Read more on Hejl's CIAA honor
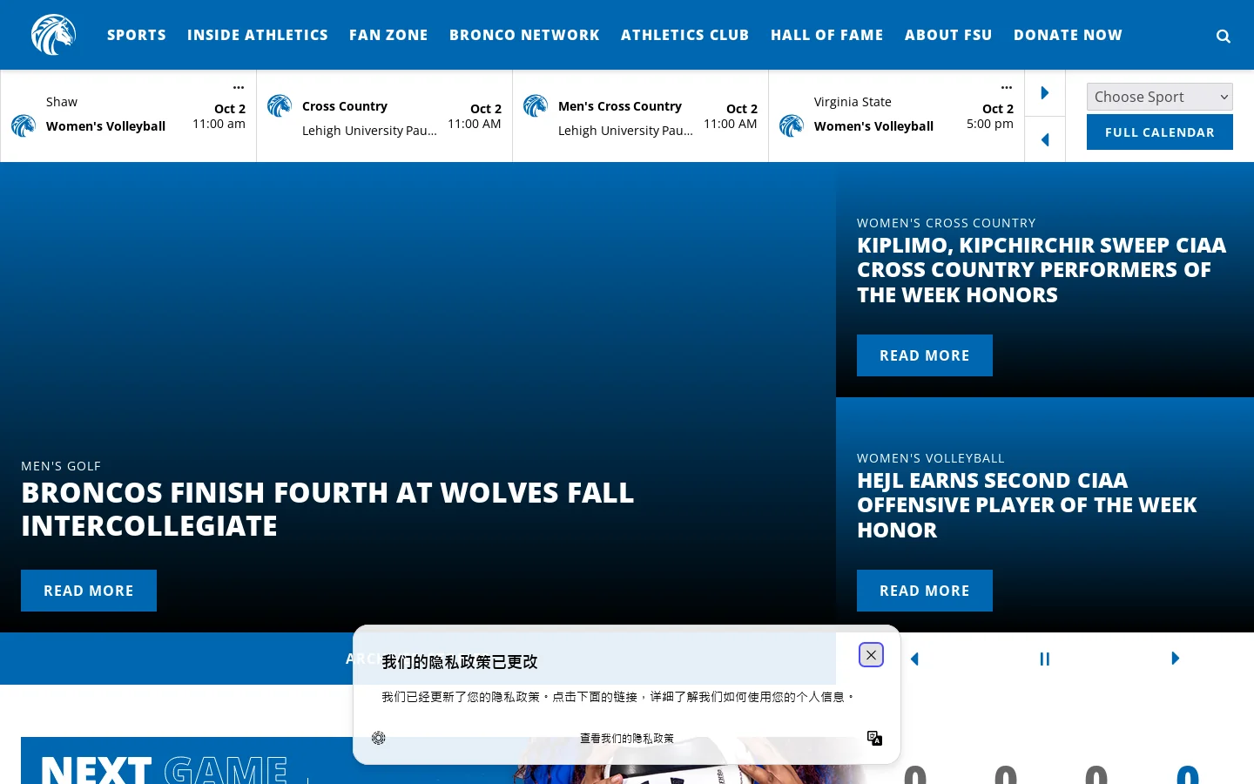Viewport: 1254px width, 784px height. [x=925, y=591]
